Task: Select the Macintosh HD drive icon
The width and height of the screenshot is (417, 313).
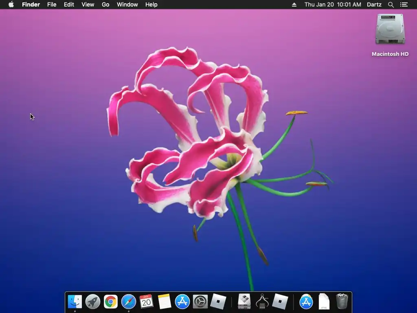Action: tap(390, 29)
